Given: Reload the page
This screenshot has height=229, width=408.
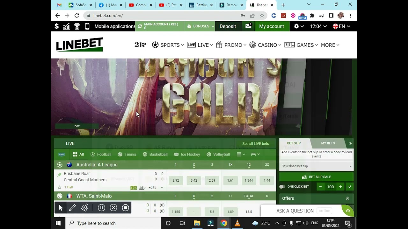Looking at the screenshot, I should click(x=76, y=15).
